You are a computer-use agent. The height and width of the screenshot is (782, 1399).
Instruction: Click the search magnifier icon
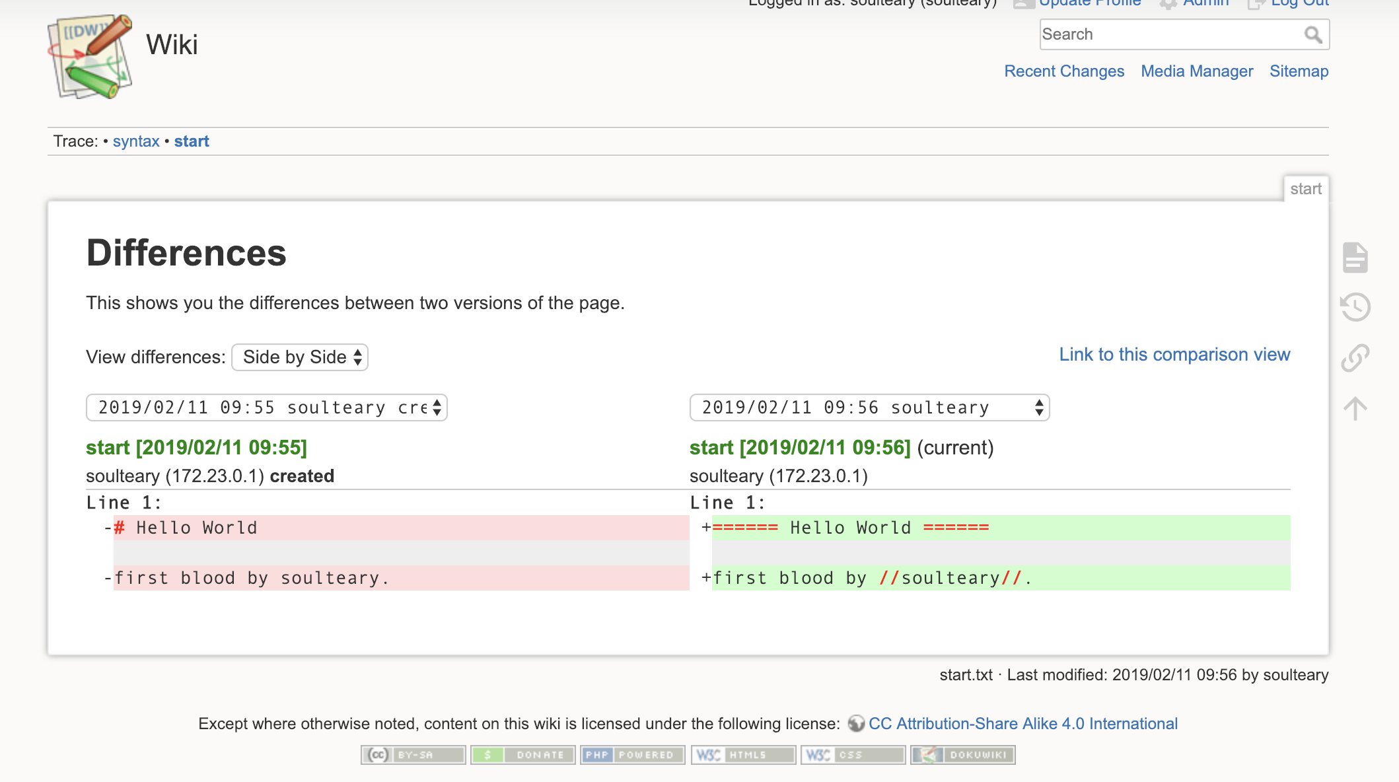[1313, 34]
